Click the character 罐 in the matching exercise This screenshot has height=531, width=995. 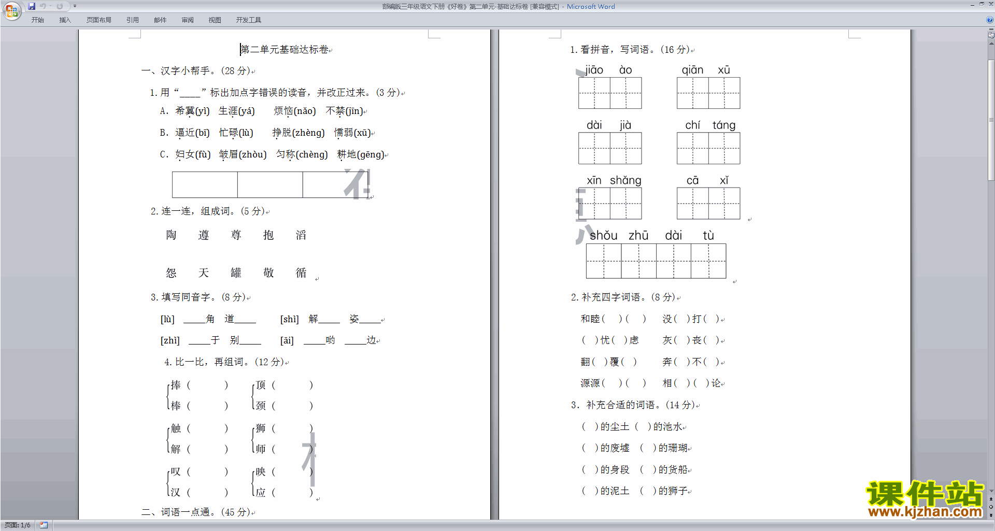[236, 273]
